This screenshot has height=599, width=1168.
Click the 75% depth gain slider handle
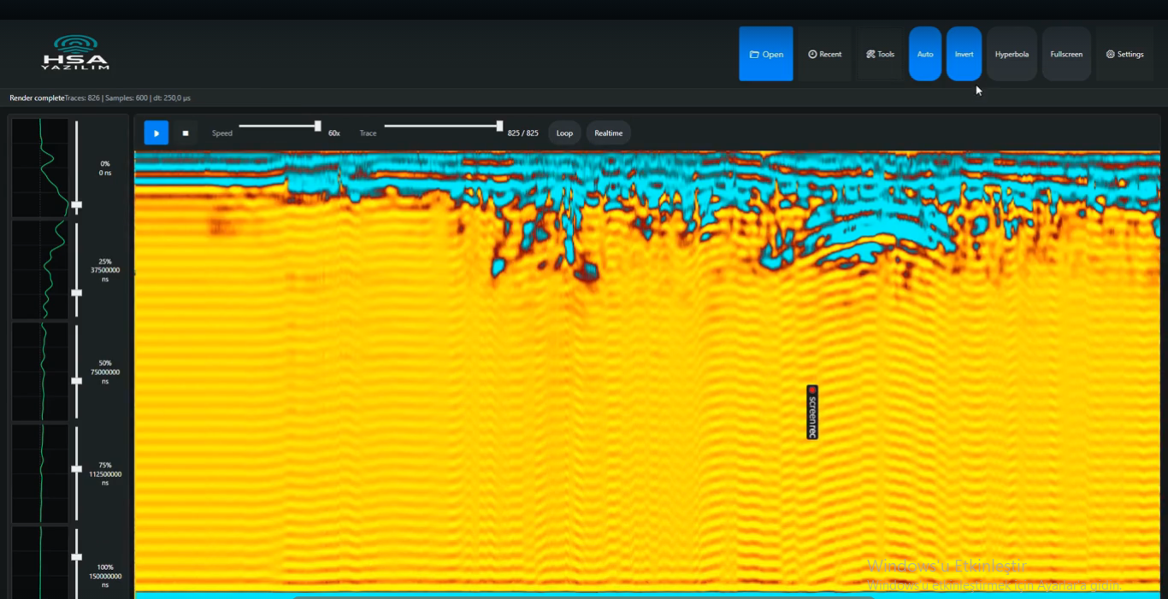[x=77, y=469]
